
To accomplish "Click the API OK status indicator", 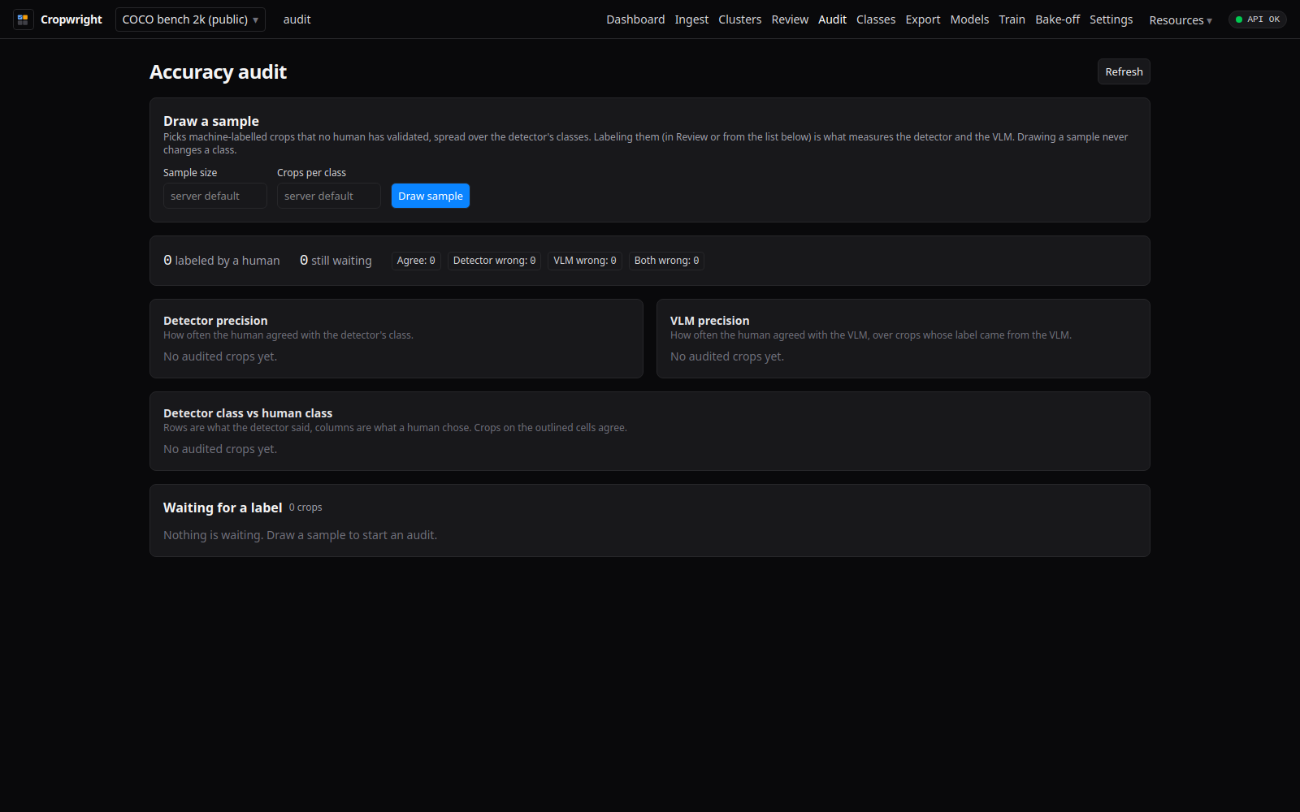I will (1257, 19).
